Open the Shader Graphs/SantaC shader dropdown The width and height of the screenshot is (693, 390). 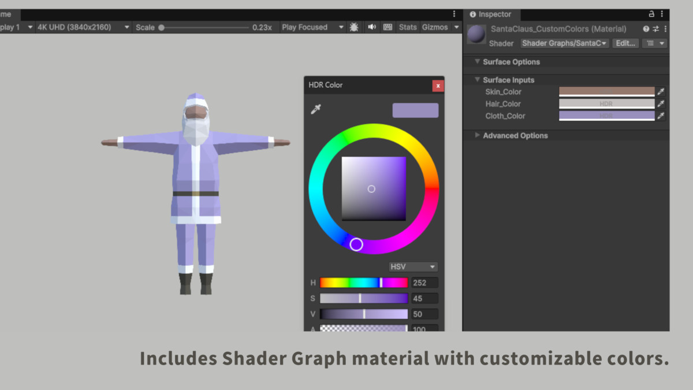coord(564,43)
